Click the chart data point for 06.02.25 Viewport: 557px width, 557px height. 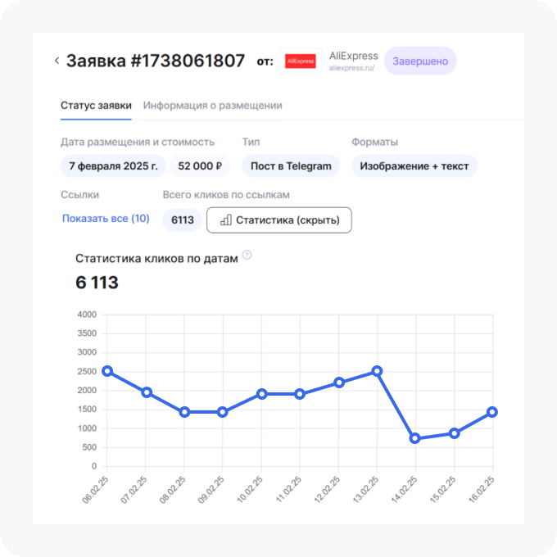coord(107,371)
